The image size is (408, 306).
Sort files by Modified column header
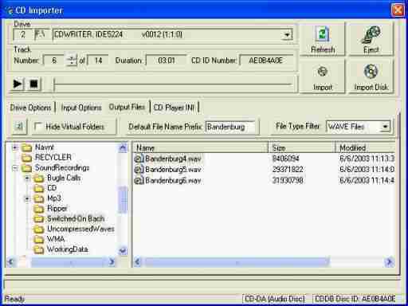click(366, 147)
